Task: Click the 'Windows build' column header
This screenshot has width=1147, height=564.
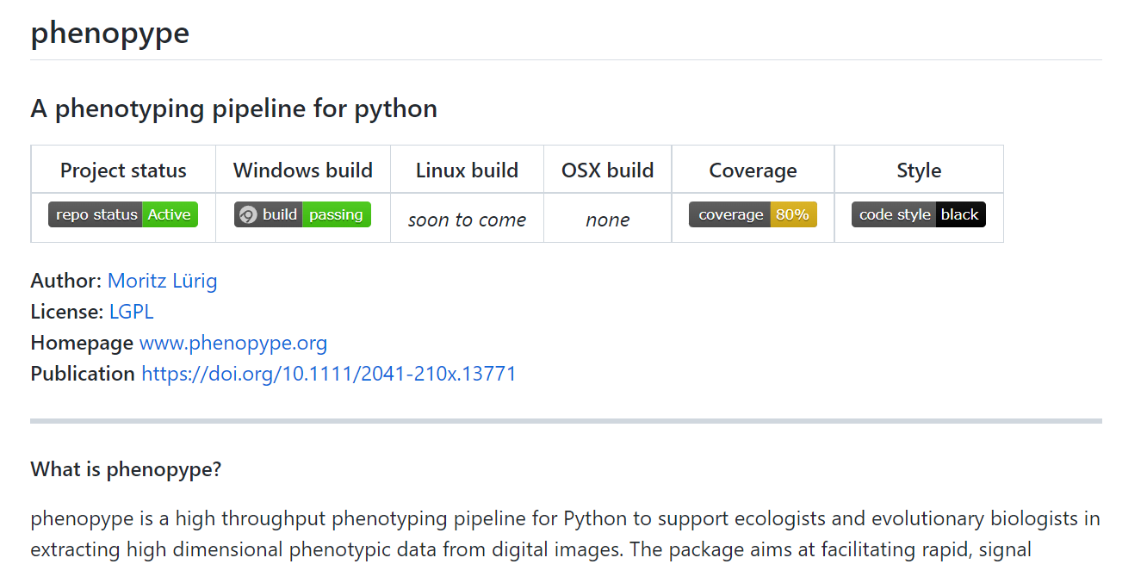Action: point(303,170)
